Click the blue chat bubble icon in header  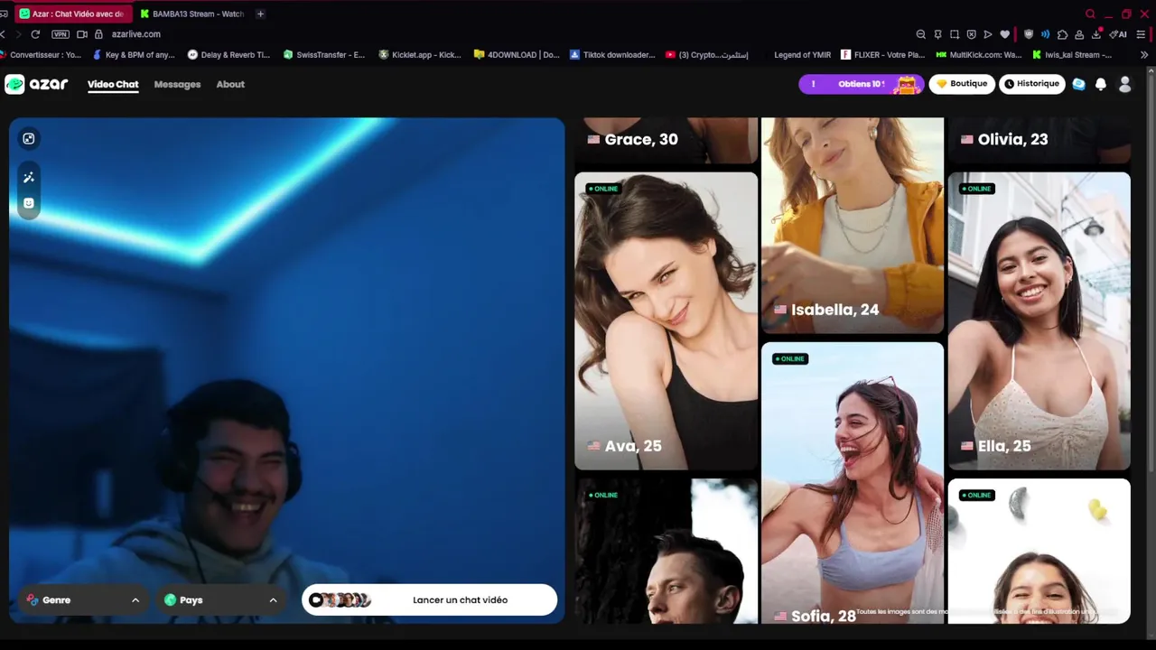pos(1078,84)
